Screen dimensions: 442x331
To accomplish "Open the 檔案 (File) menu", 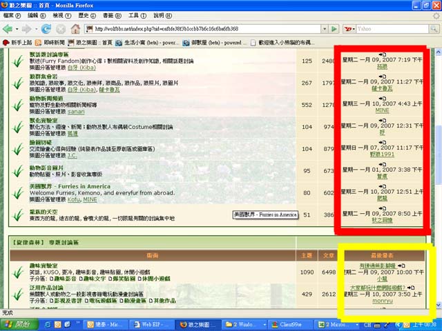I will [12, 15].
